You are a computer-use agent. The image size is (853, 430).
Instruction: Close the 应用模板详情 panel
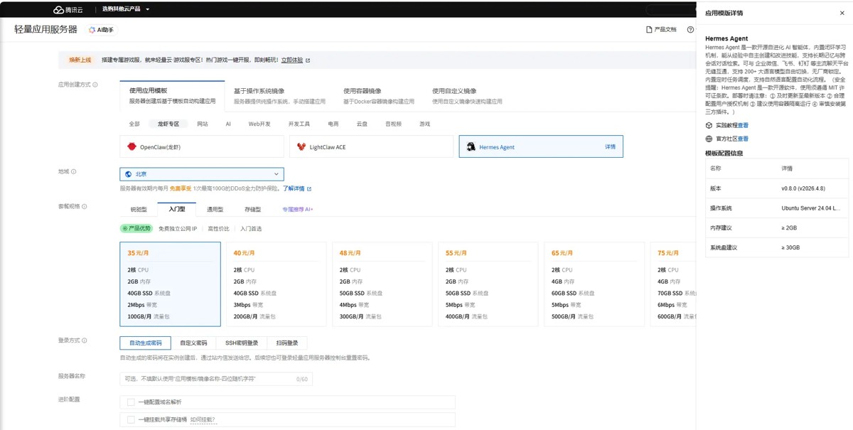tap(842, 13)
